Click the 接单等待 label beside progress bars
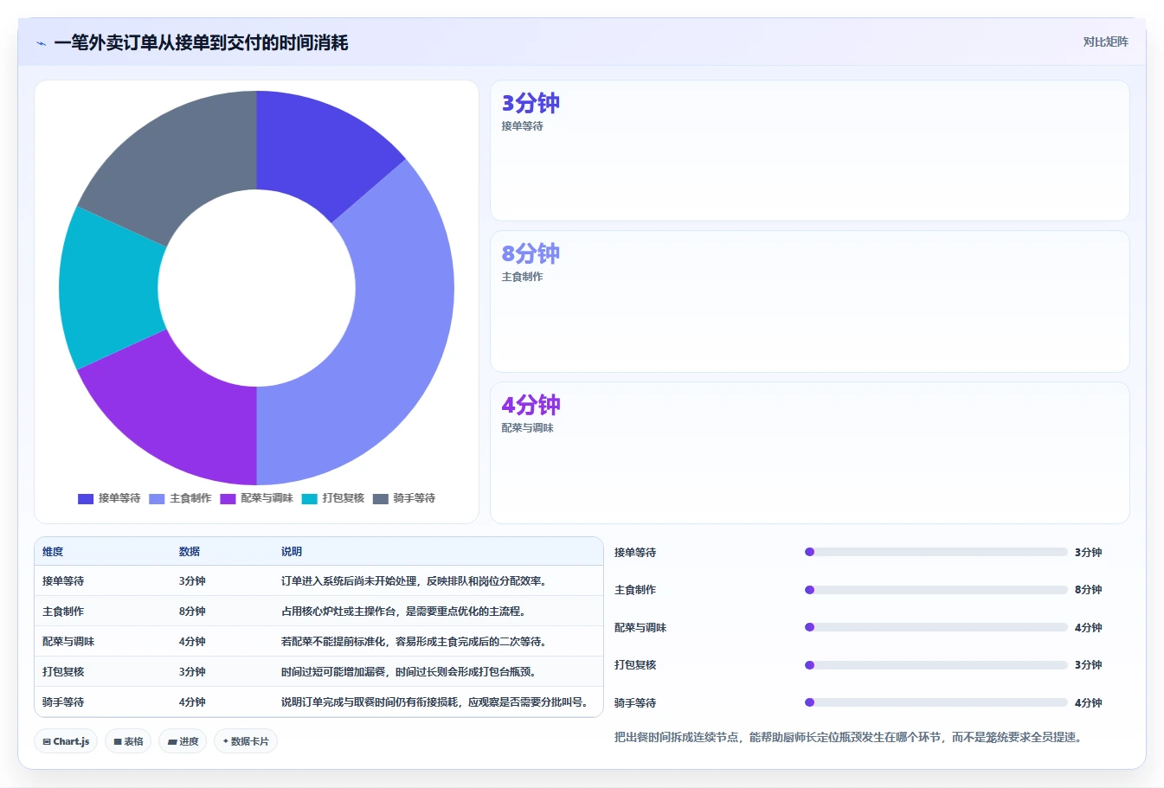This screenshot has width=1164, height=788. (635, 553)
